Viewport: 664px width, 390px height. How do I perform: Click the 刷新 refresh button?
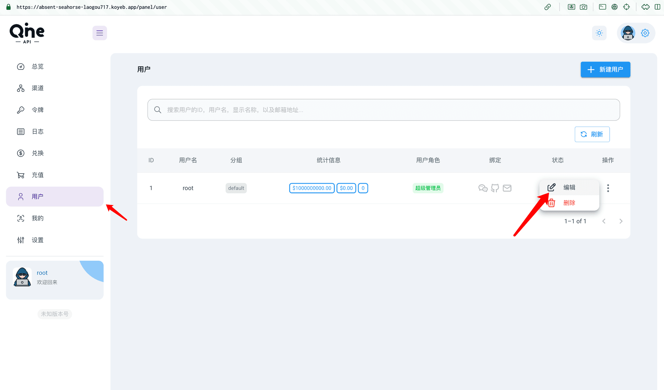pyautogui.click(x=592, y=134)
